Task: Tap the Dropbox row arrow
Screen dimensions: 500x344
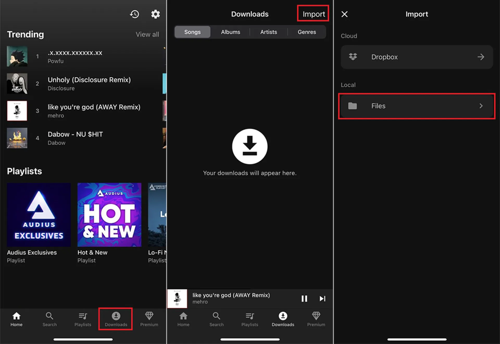Action: pyautogui.click(x=481, y=57)
